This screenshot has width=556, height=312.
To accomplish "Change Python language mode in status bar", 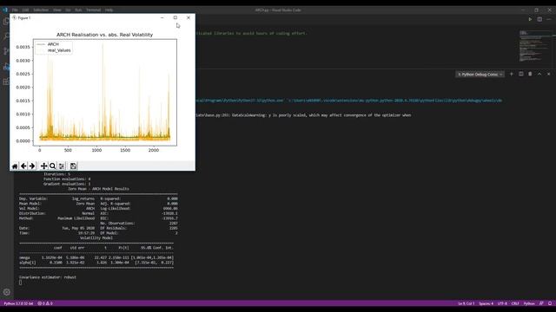I will point(529,303).
